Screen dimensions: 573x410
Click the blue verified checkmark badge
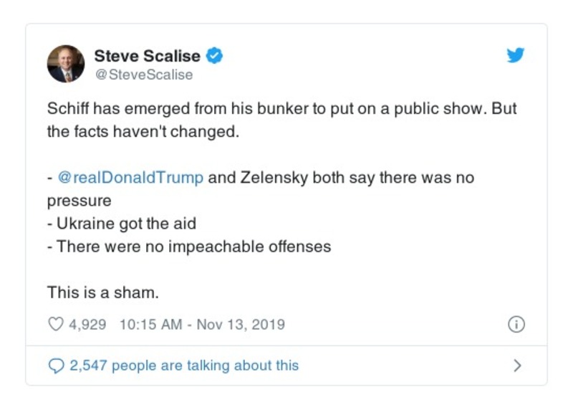pyautogui.click(x=215, y=55)
